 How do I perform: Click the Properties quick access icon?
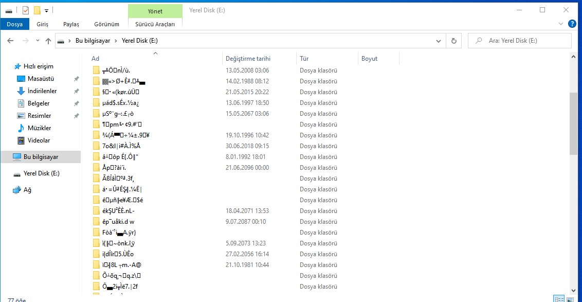click(x=26, y=10)
